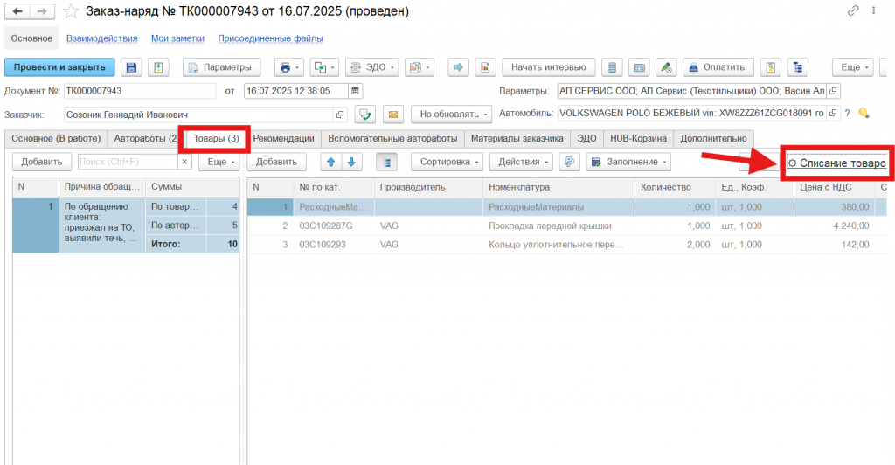The height and width of the screenshot is (465, 895).
Task: Add the document to favorites with star
Action: (71, 11)
